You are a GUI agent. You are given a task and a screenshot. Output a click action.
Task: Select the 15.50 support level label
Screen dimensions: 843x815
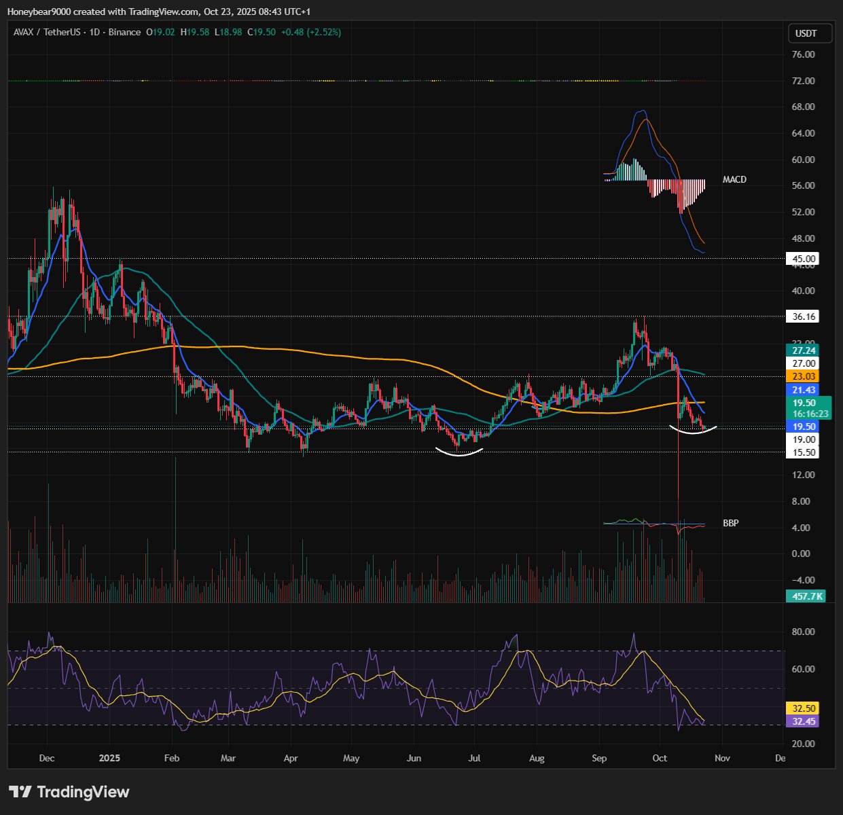click(802, 453)
